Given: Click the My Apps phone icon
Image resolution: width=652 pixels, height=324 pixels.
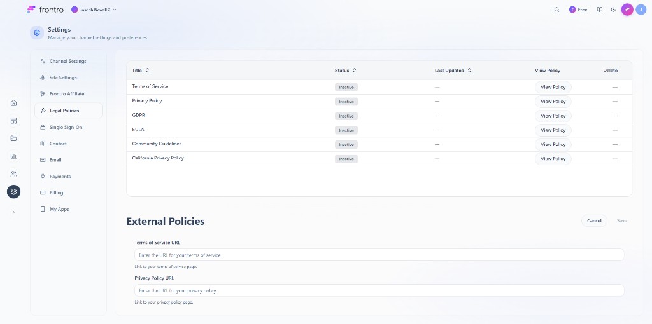Looking at the screenshot, I should (43, 209).
